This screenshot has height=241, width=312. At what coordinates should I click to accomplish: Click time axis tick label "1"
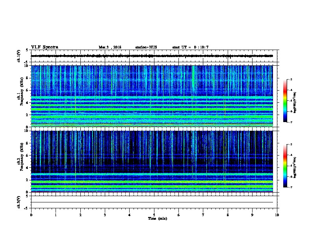[x=56, y=215]
